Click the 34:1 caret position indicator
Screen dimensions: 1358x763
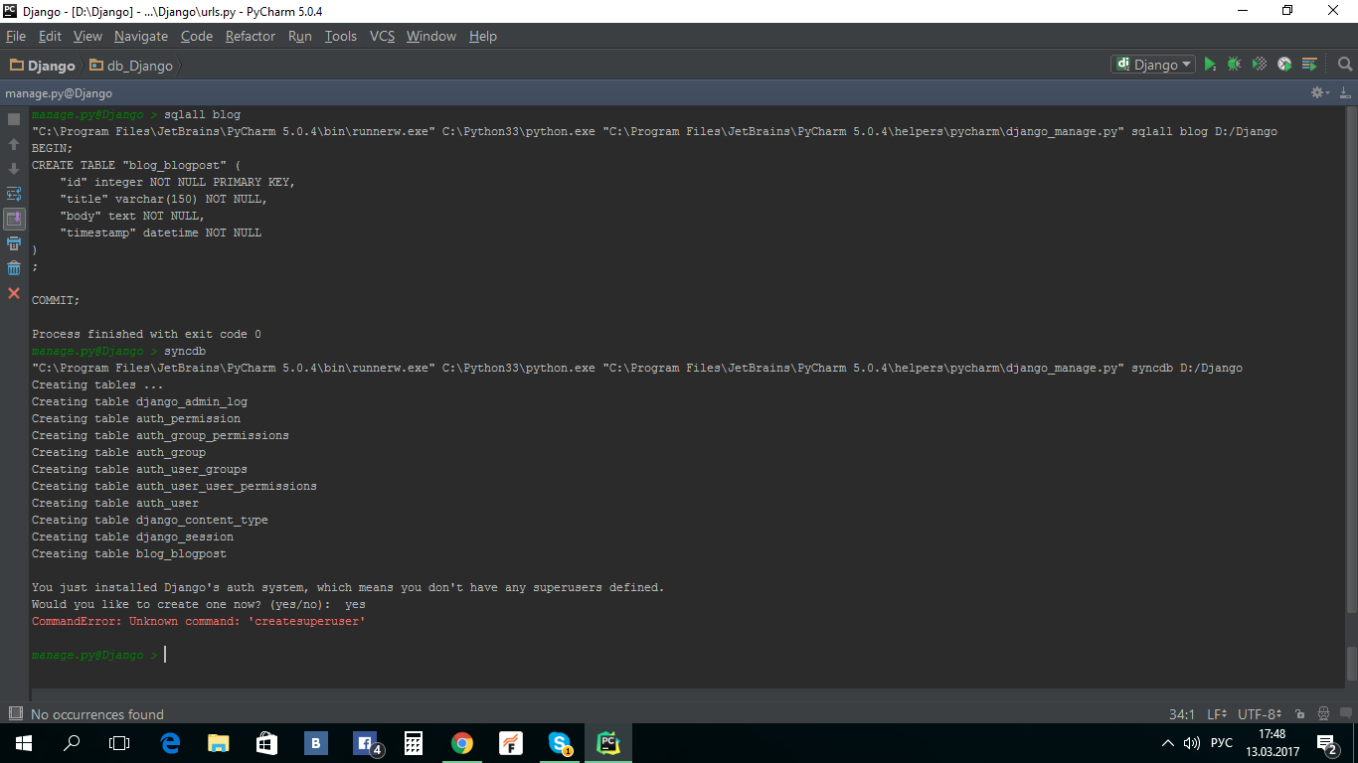coord(1182,714)
